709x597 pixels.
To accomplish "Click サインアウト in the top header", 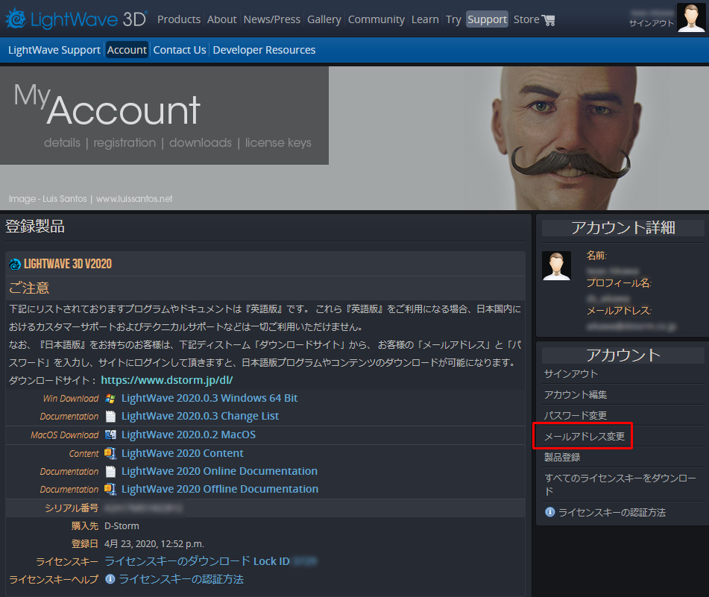I will pyautogui.click(x=651, y=23).
